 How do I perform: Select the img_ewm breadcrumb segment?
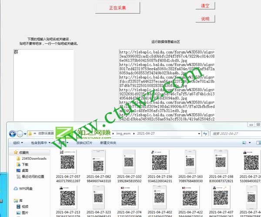coord(124,134)
